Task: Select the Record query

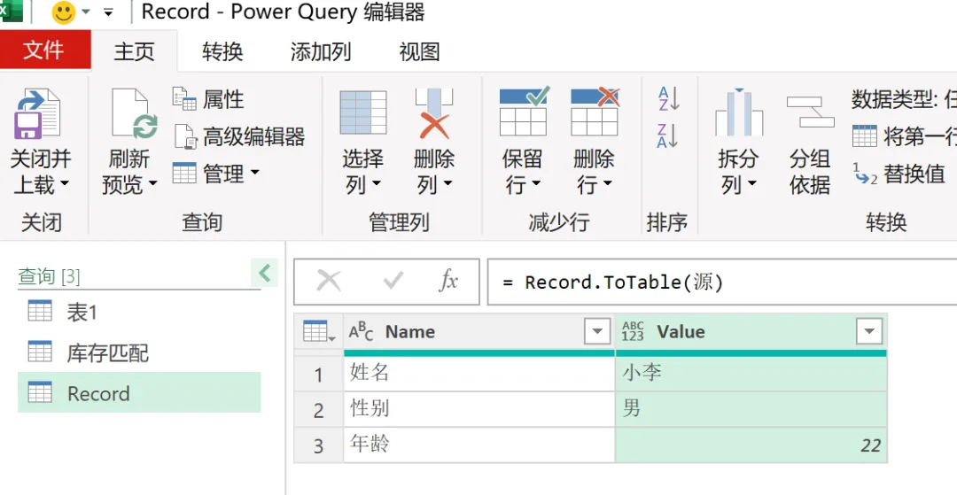Action: (x=139, y=393)
